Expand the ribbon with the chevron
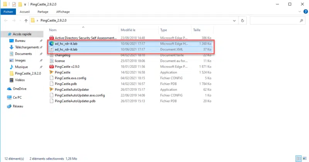This screenshot has height=162, width=309. click(x=300, y=12)
